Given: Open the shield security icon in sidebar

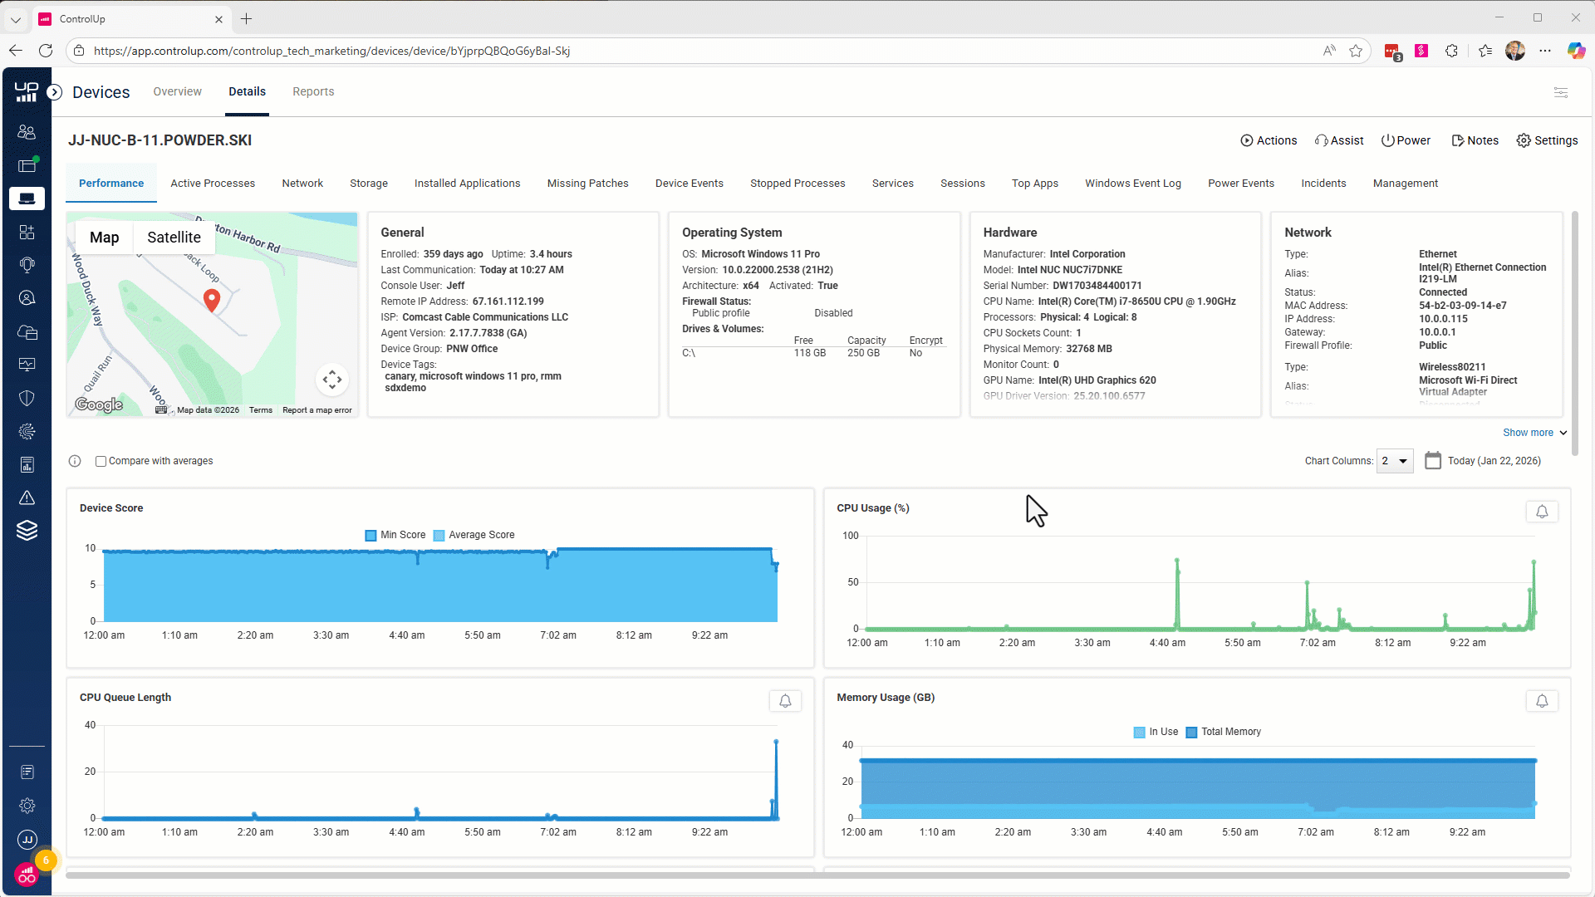Looking at the screenshot, I should tap(27, 398).
